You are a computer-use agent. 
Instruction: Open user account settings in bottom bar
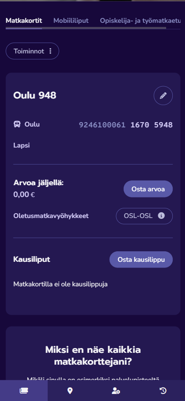[116, 390]
